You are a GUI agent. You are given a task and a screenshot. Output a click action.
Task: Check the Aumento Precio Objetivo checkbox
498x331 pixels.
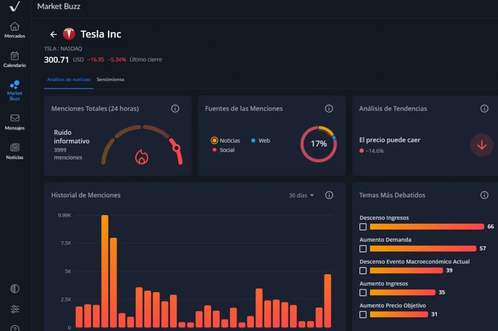363,314
